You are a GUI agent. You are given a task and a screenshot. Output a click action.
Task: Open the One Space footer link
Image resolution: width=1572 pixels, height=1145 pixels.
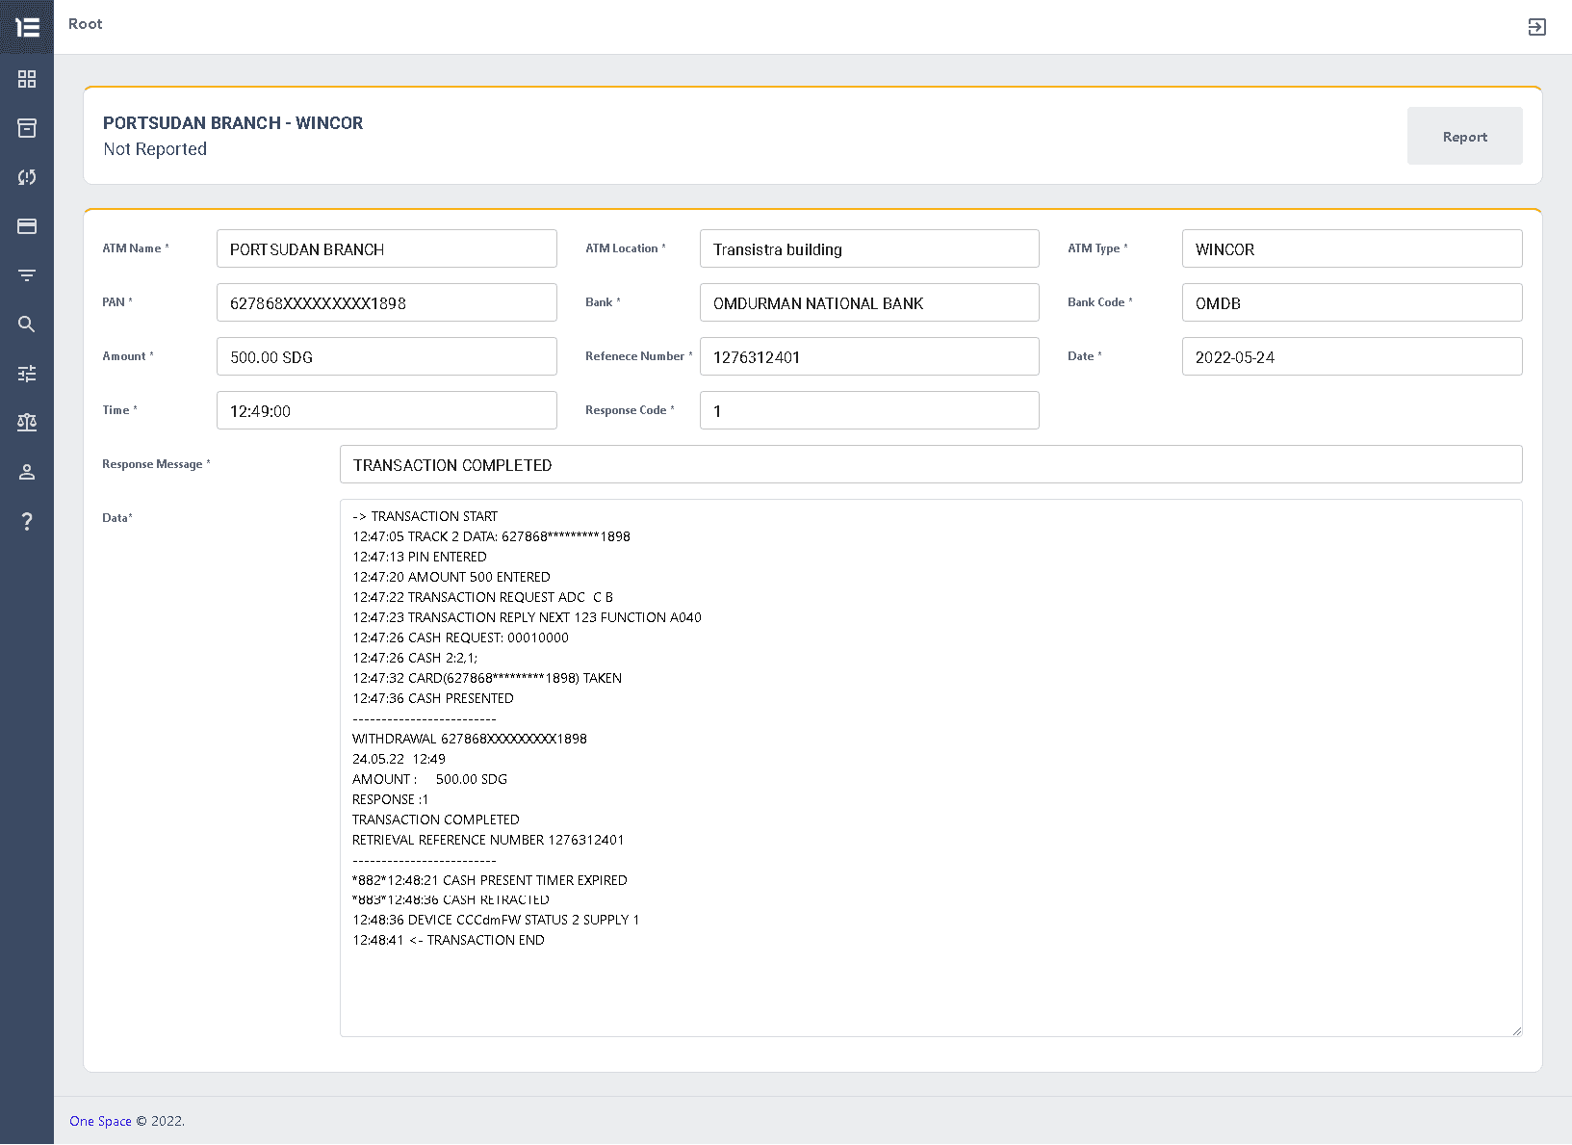click(100, 1121)
